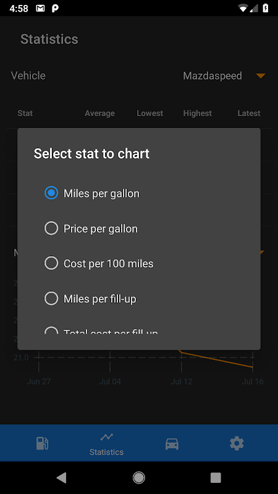
Task: Switch to the Statistics tab label
Action: tap(106, 452)
